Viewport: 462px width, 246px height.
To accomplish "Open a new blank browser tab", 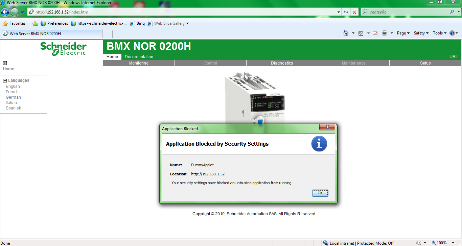I will (108, 34).
